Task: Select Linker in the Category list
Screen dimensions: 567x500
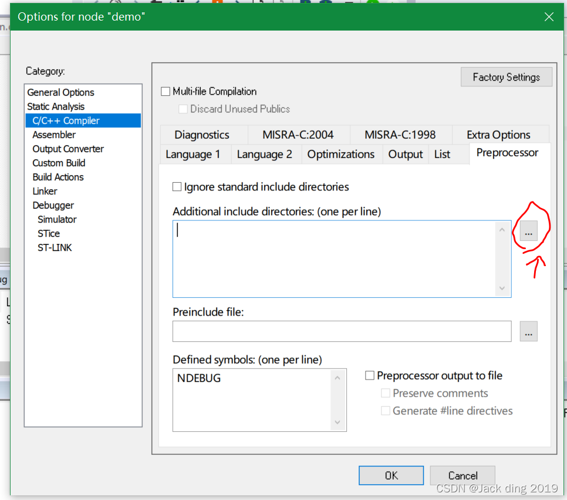Action: pos(45,191)
